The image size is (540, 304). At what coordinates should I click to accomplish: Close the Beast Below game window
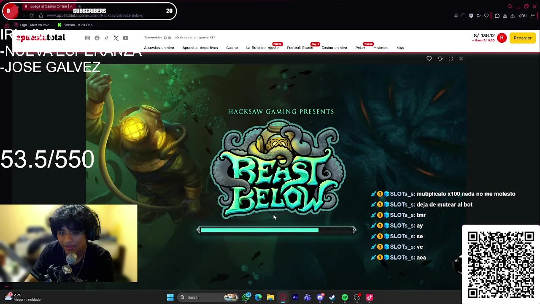(x=461, y=59)
